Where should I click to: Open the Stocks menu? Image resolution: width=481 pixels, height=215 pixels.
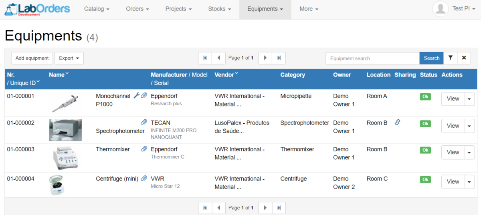219,9
